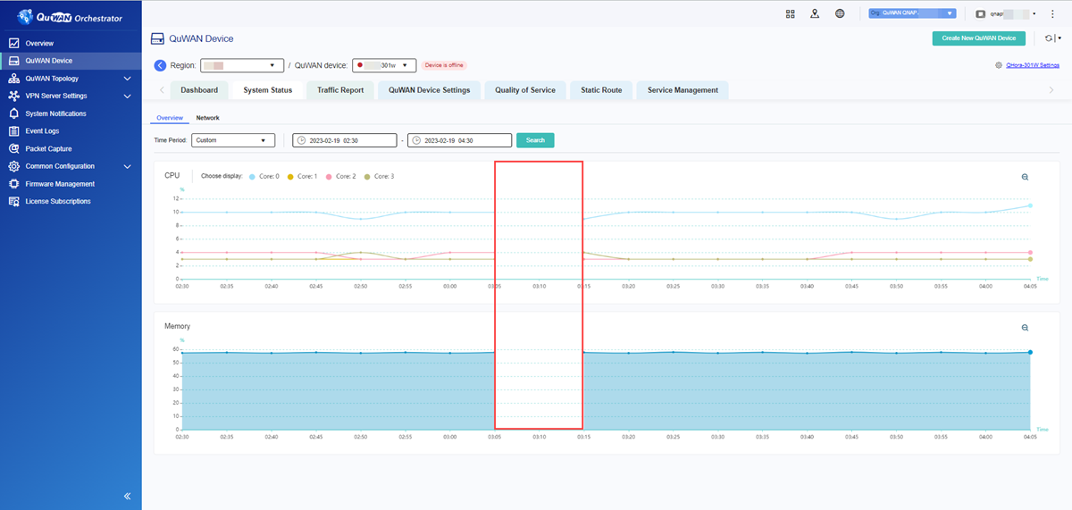Image resolution: width=1072 pixels, height=510 pixels.
Task: Click the System Notifications bell icon
Action: pos(13,113)
